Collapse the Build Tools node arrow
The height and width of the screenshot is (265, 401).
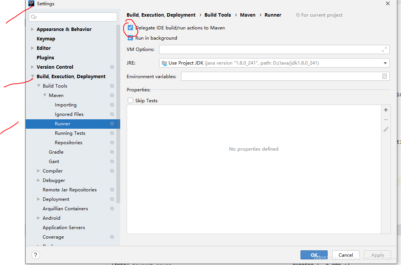tap(39, 86)
